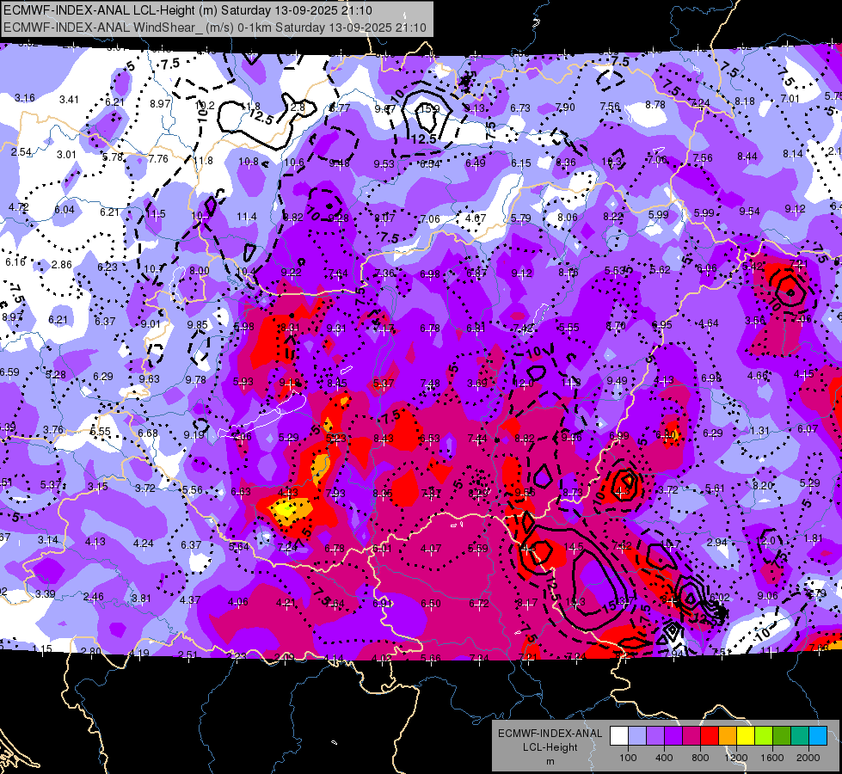Click the wind shear value '6.73'
Image resolution: width=842 pixels, height=774 pixels.
[x=520, y=108]
